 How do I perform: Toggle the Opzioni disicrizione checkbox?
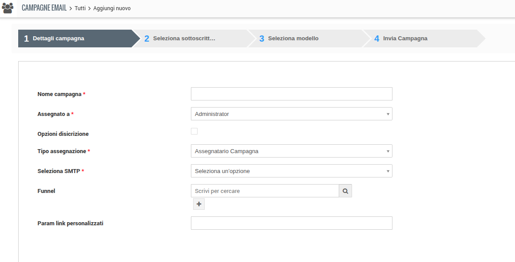coord(194,131)
